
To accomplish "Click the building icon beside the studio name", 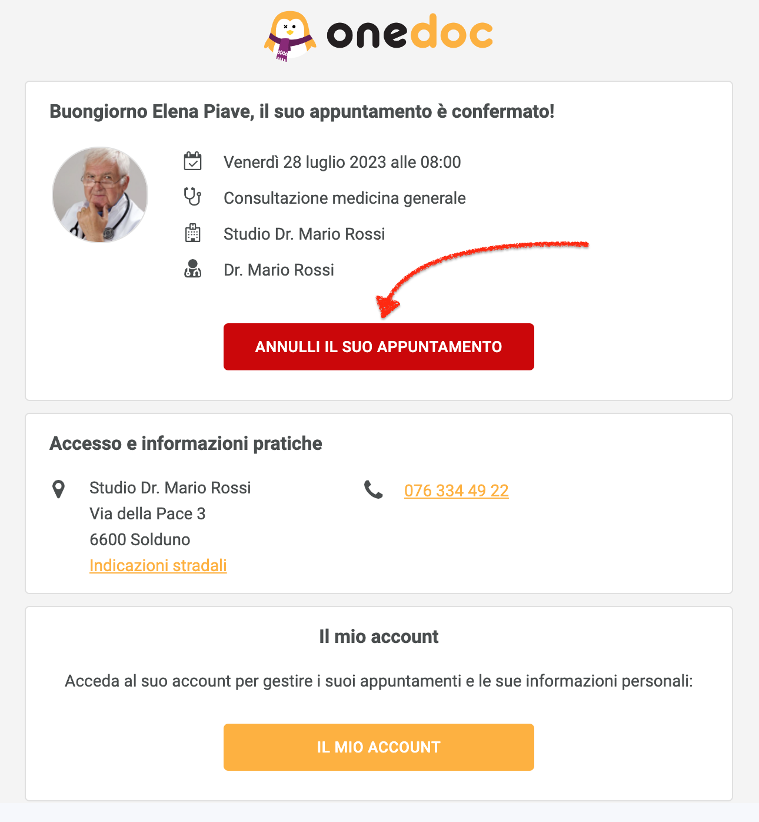I will click(x=192, y=233).
